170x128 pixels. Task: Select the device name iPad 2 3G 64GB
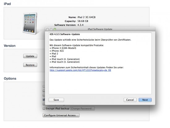click(x=87, y=17)
